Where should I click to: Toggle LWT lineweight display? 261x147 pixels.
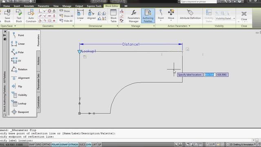94,145
